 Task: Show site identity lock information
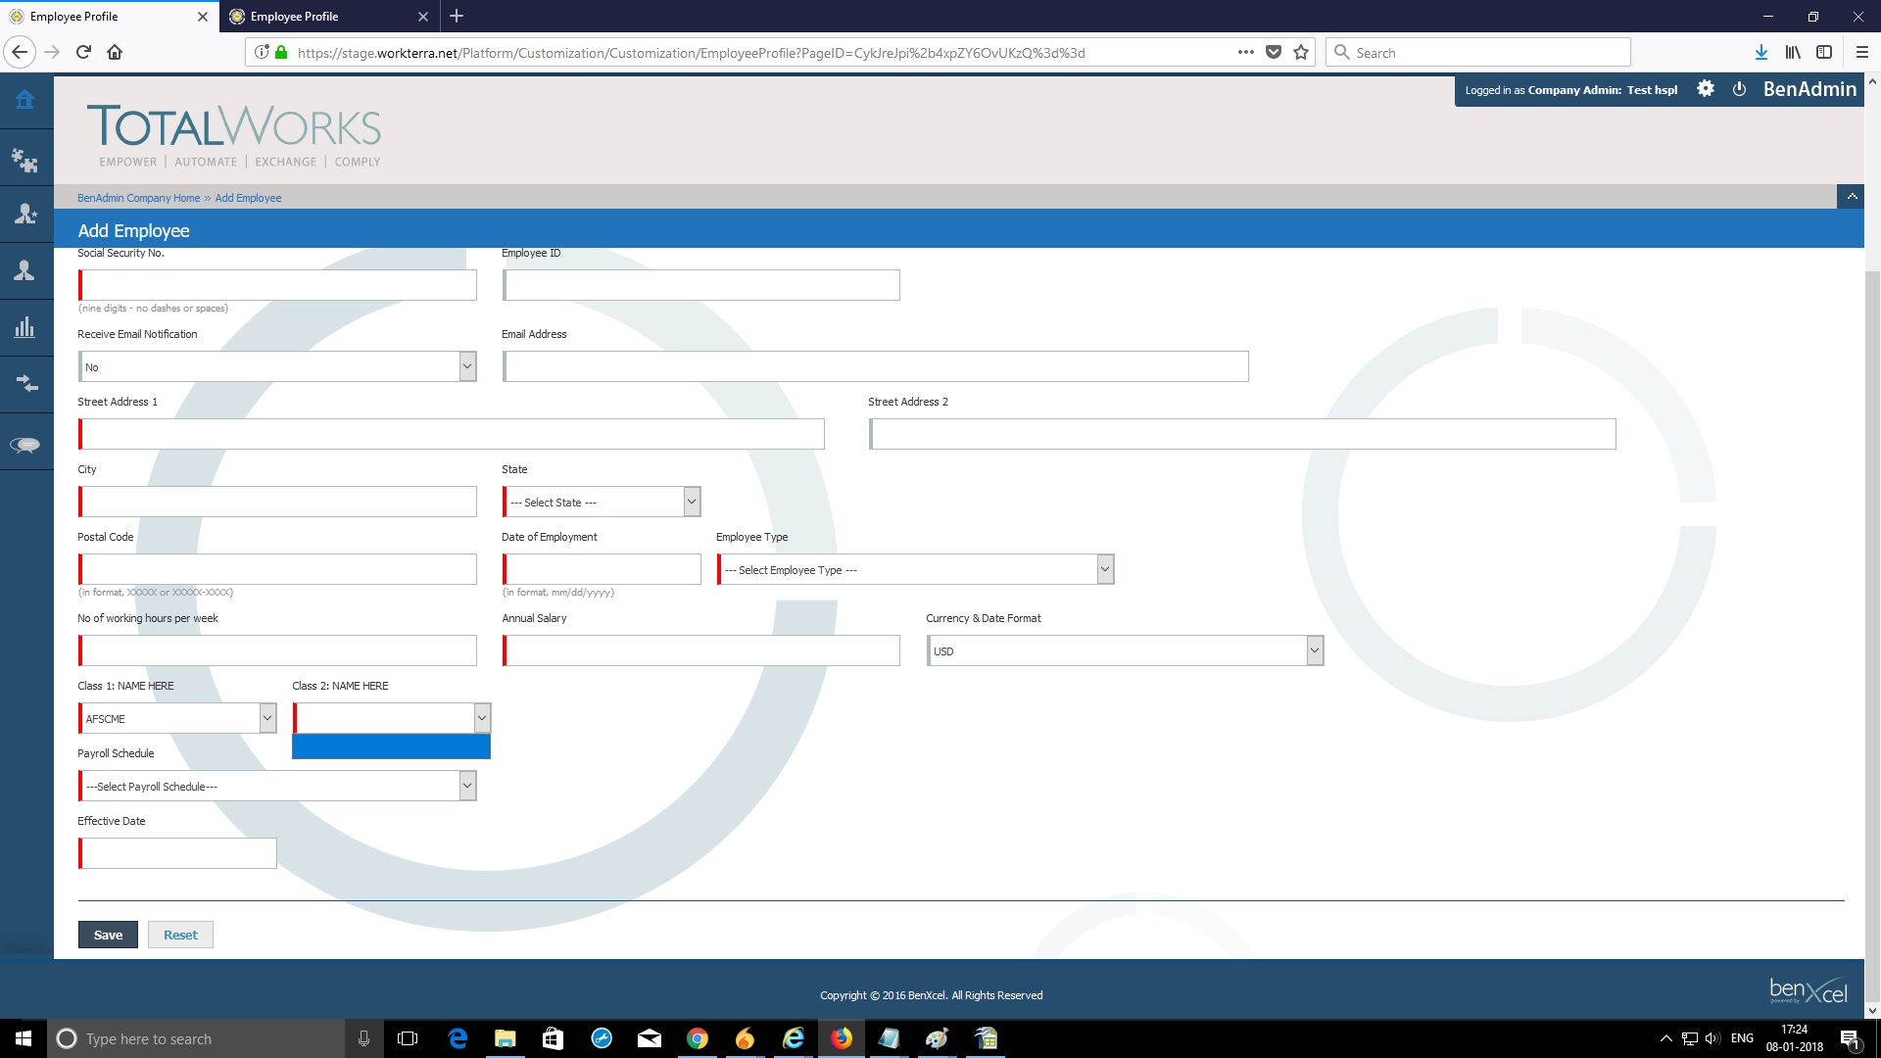point(281,53)
